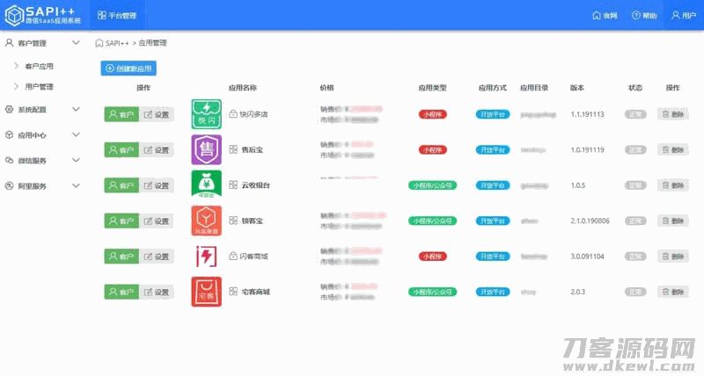Click the 创建新应用 button
Screen dimensions: 704x376
click(129, 68)
